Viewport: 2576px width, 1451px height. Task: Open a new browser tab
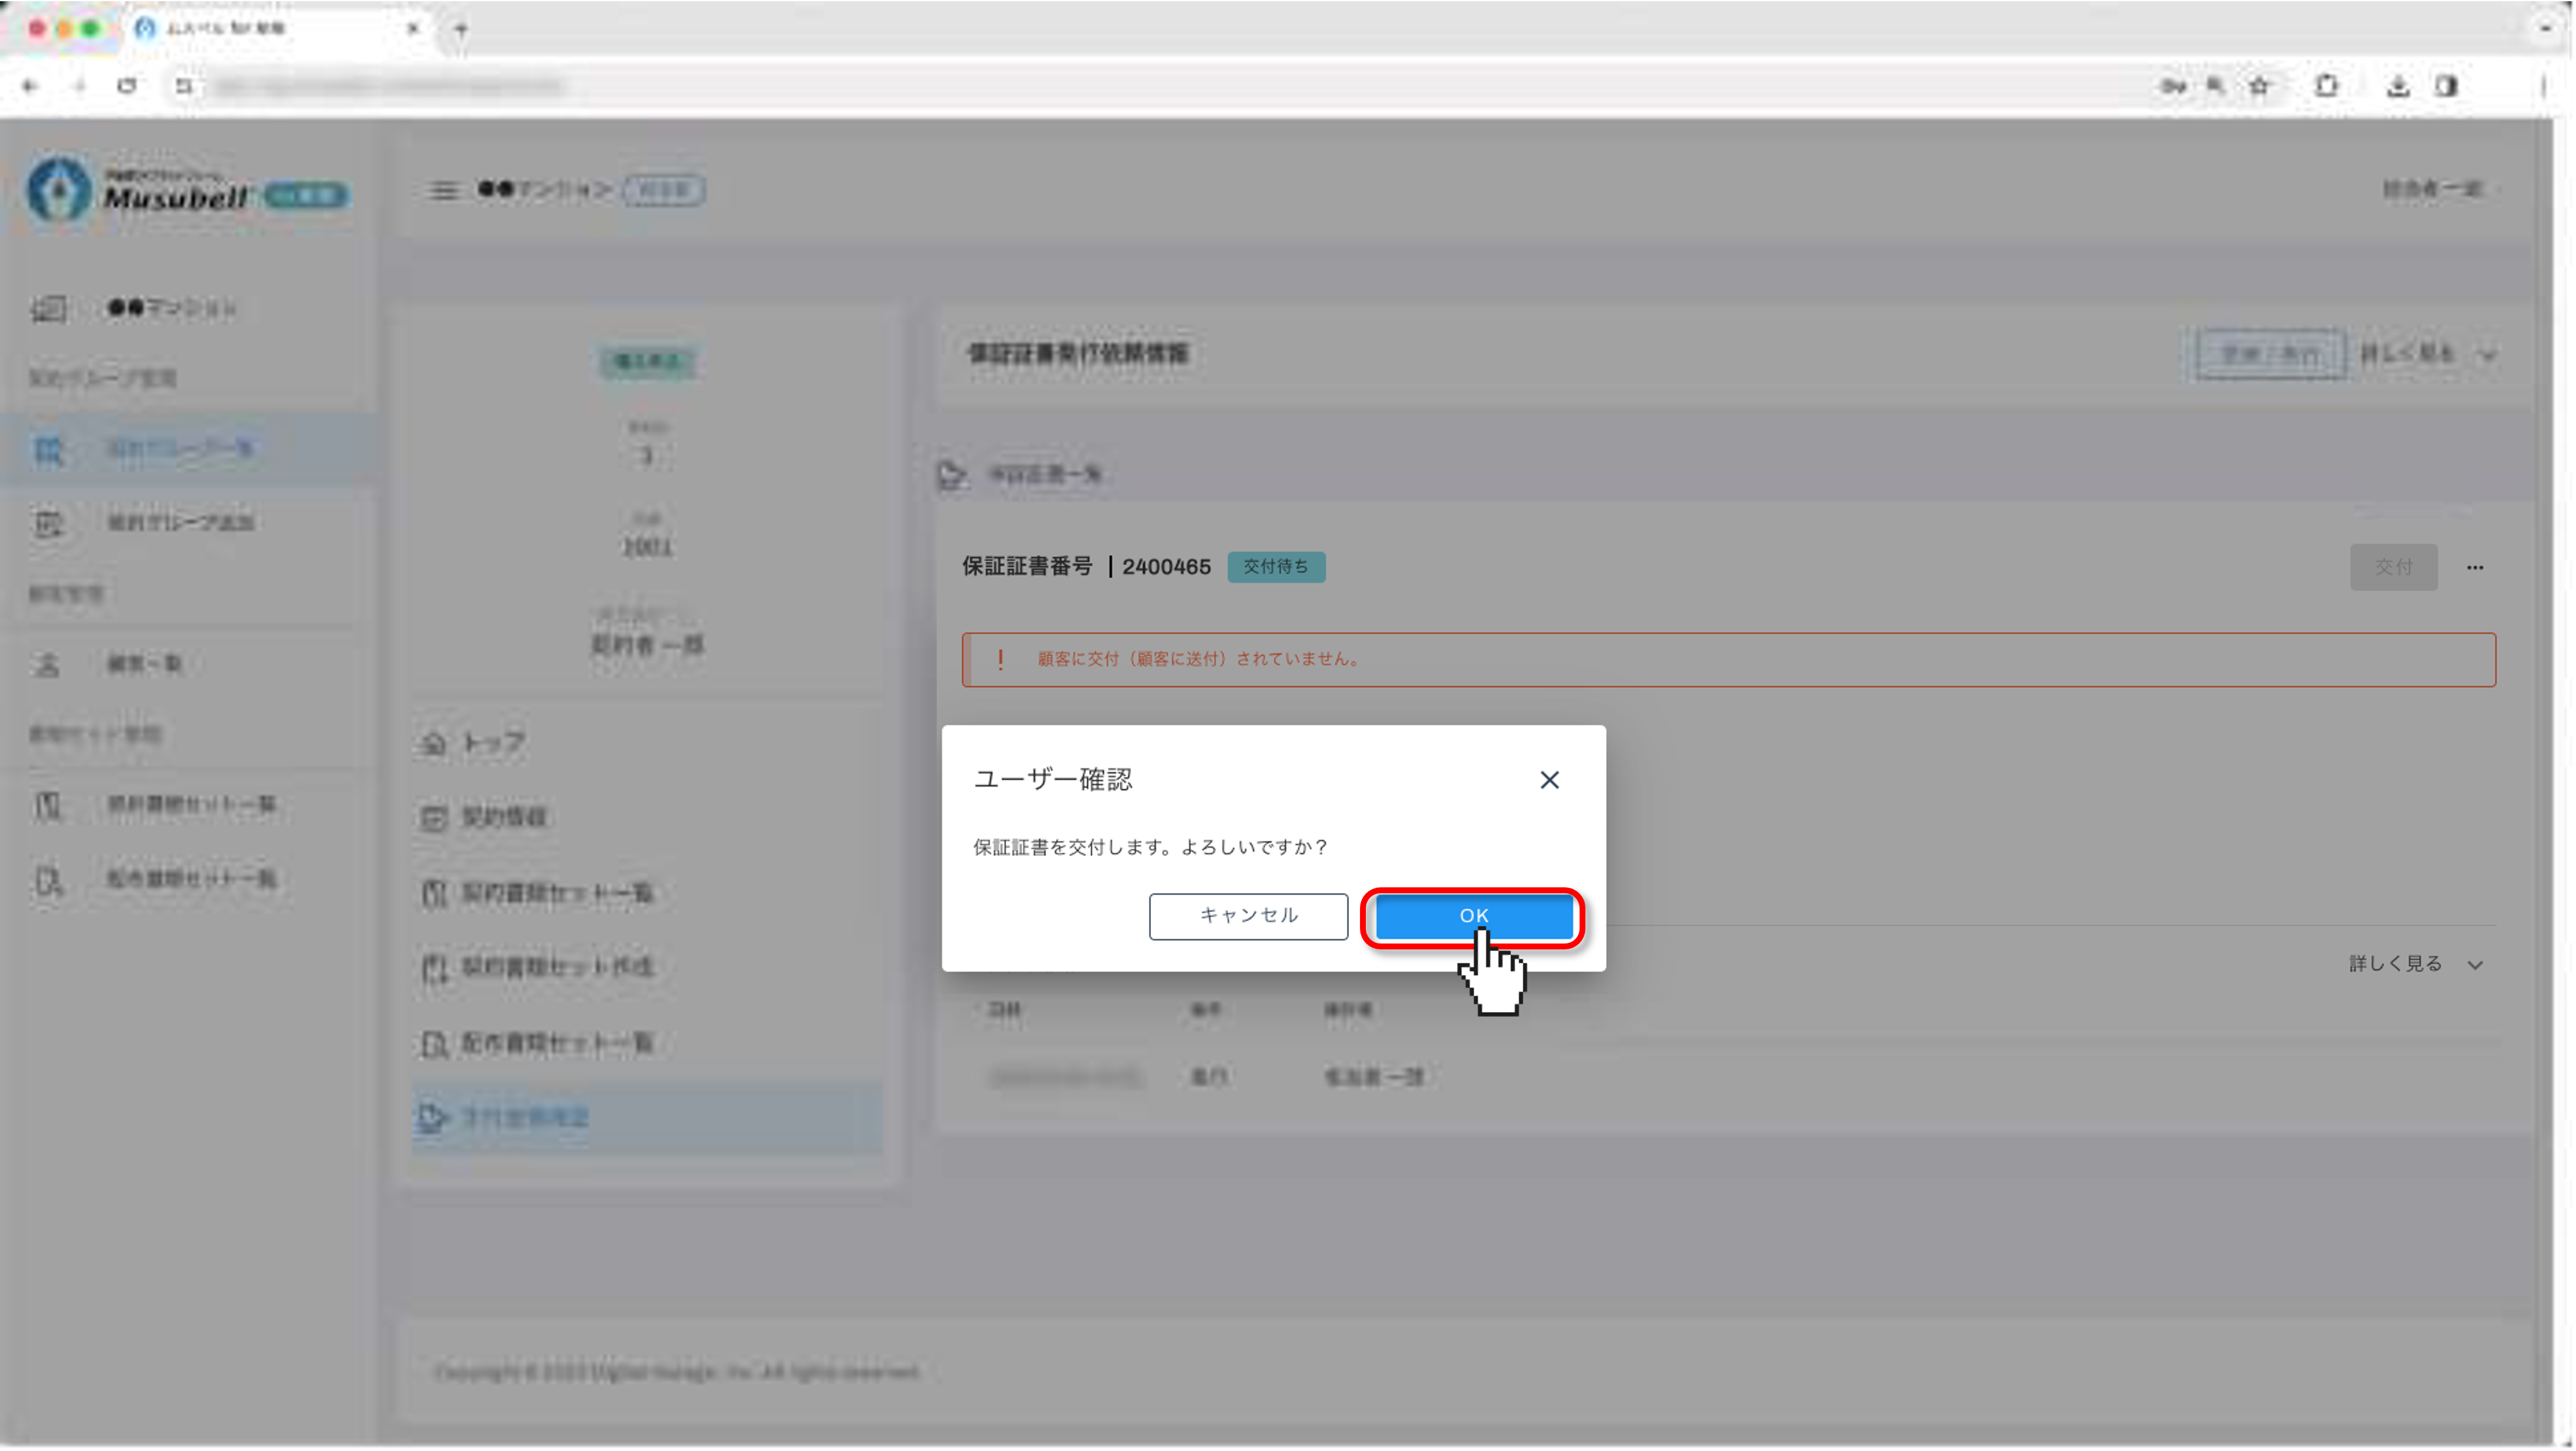461,29
